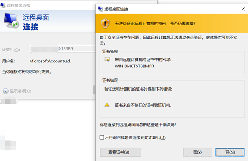Select the certificate name WIN-0M8TST8BMPR
The width and height of the screenshot is (248, 161).
coord(134,66)
